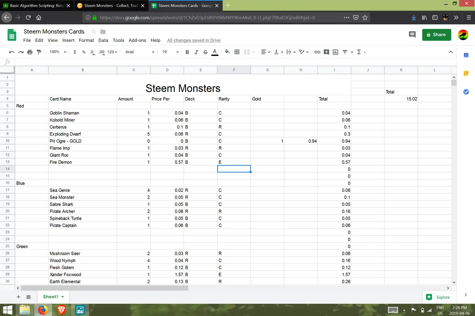Open comment history icon

(x=412, y=34)
